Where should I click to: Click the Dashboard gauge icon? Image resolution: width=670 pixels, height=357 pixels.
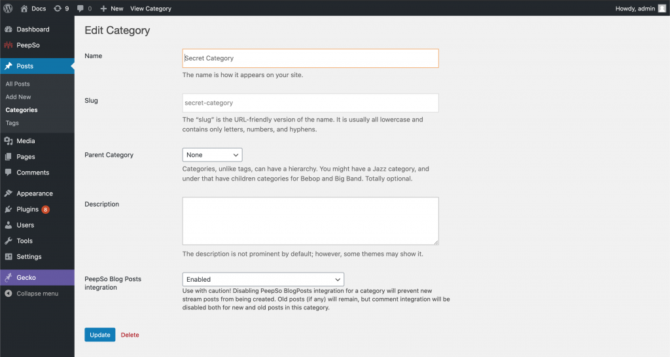(x=8, y=29)
